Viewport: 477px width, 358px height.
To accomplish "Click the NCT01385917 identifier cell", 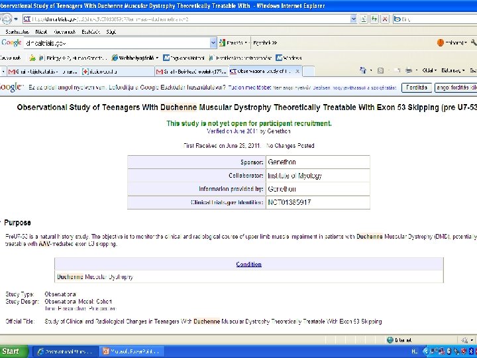I will click(318, 202).
